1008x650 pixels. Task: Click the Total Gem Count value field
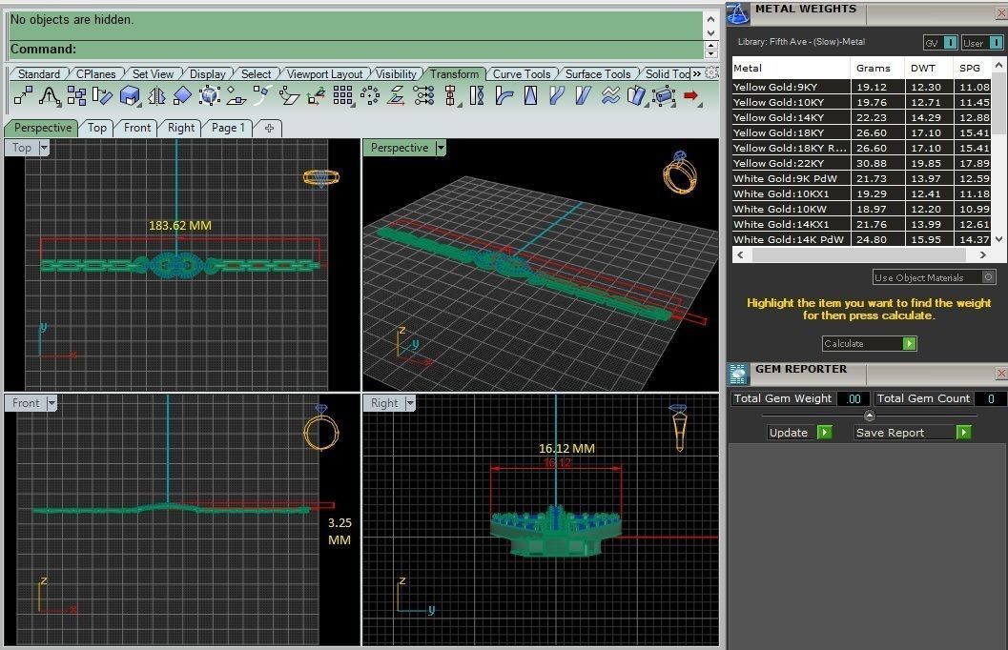[x=991, y=398]
